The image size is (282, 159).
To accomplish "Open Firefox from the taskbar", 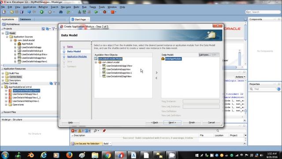I will pyautogui.click(x=69, y=155).
